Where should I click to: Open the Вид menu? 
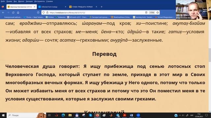pos(15,1)
